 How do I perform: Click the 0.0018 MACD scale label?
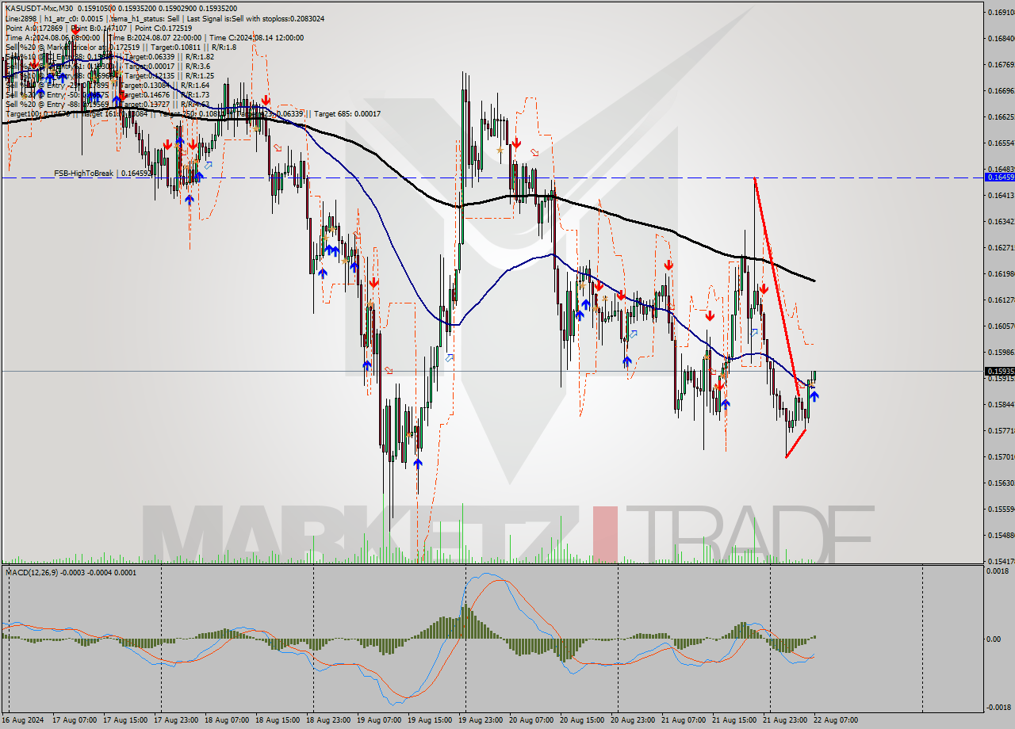[998, 571]
